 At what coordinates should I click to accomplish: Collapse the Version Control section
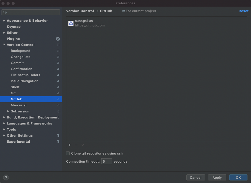(x=4, y=45)
